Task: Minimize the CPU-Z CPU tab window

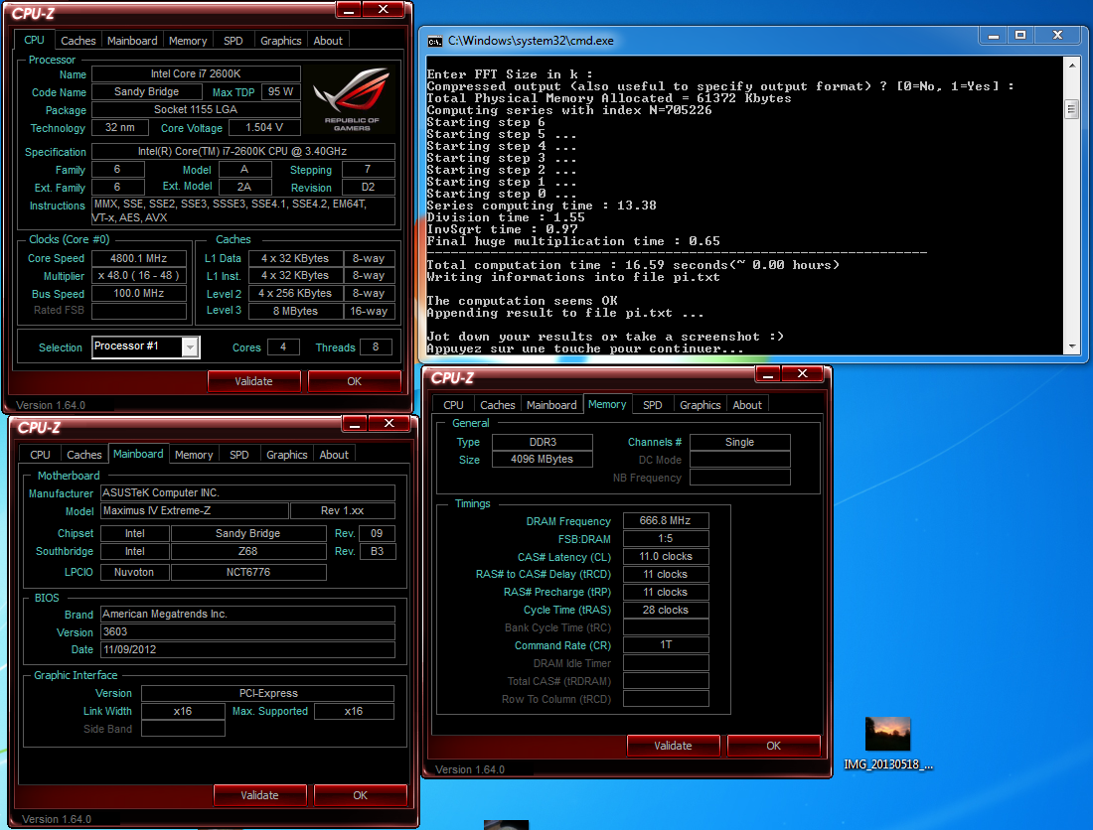Action: [349, 10]
